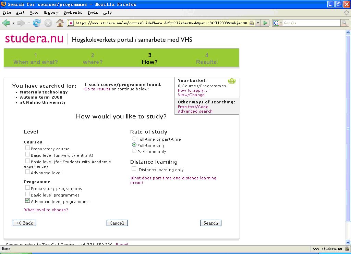The width and height of the screenshot is (351, 254).
Task: Tick the Preparatory programmes checkbox
Action: 27,188
